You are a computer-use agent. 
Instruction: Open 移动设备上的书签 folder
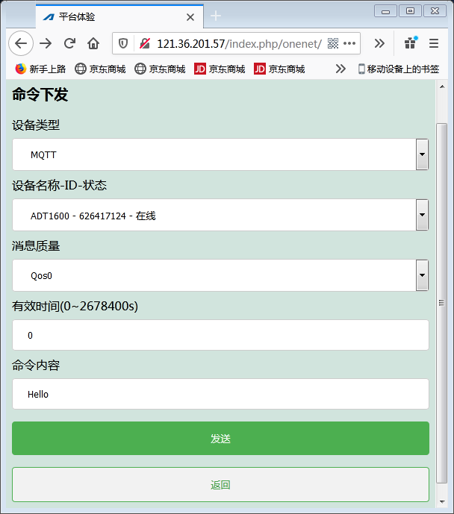pos(399,69)
